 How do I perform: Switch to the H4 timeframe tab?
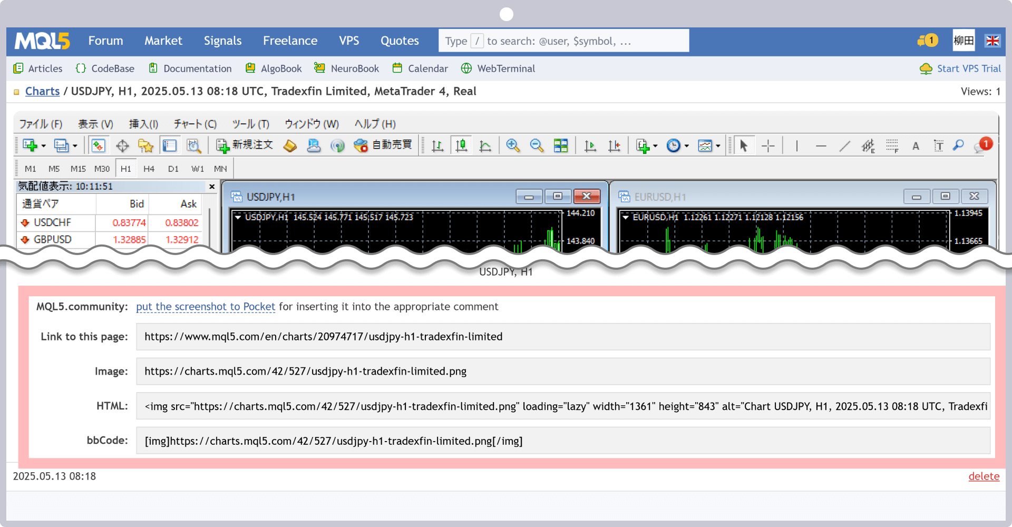(x=149, y=168)
